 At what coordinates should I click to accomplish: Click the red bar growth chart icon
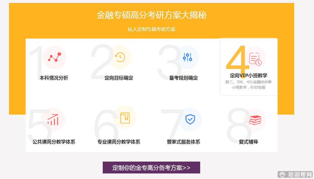[x=53, y=120]
